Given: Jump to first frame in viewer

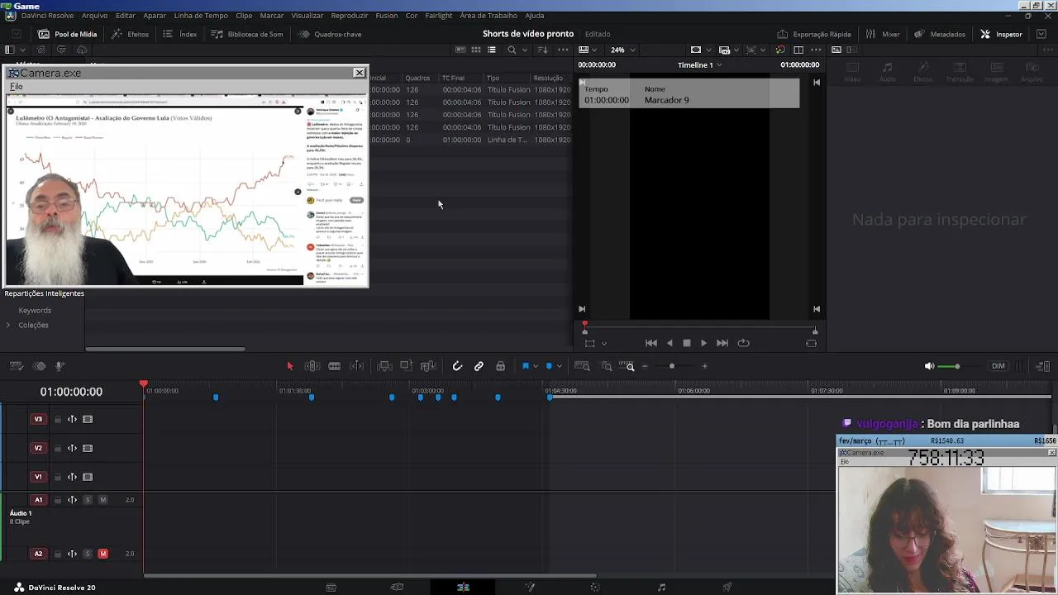Looking at the screenshot, I should click(651, 343).
